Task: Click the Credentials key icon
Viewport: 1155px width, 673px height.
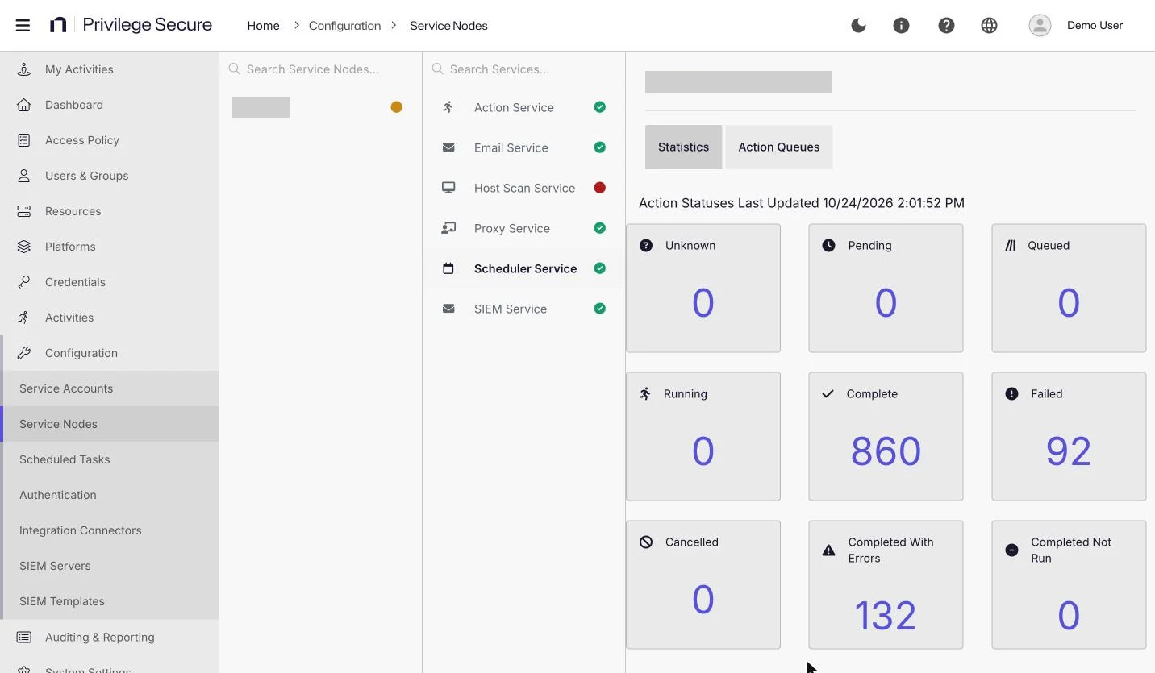Action: pos(24,282)
